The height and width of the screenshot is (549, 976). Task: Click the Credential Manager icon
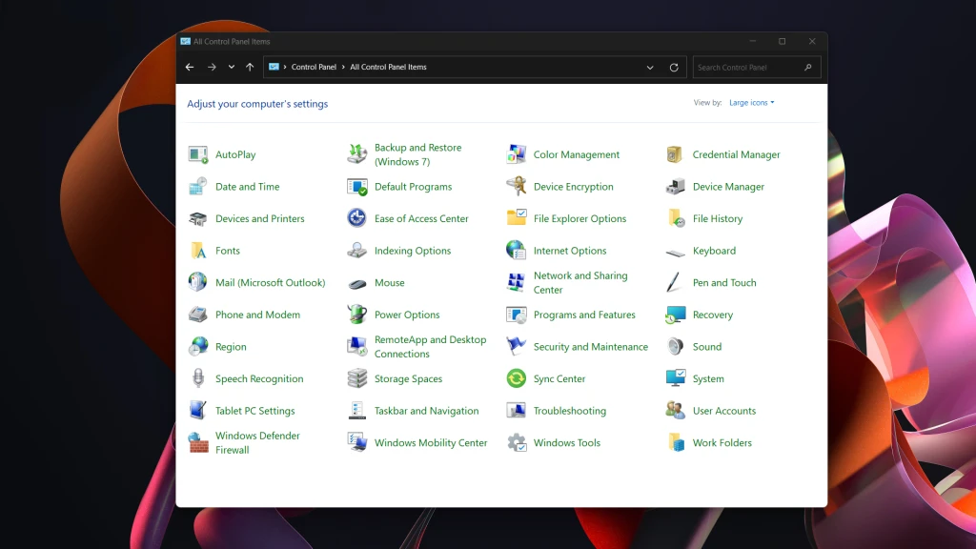point(676,154)
